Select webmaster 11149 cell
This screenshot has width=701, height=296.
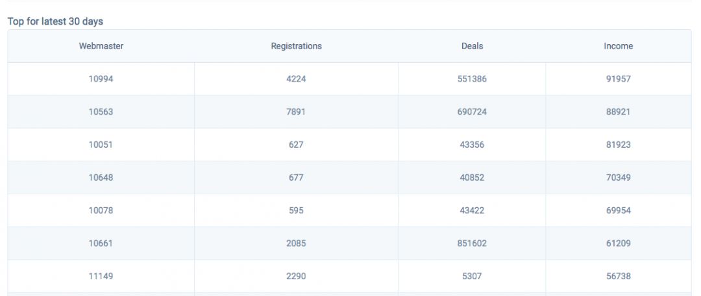[101, 277]
